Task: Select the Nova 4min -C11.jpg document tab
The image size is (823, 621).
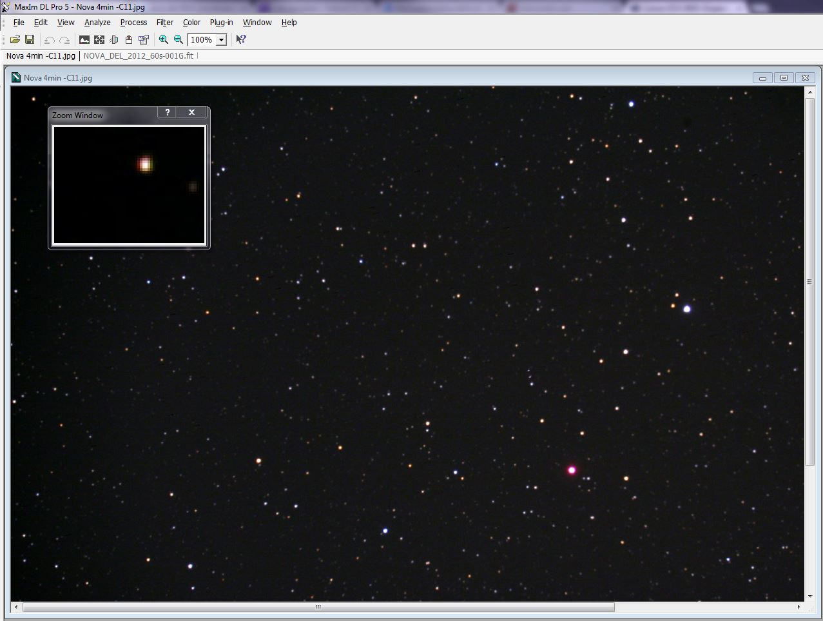Action: point(41,55)
